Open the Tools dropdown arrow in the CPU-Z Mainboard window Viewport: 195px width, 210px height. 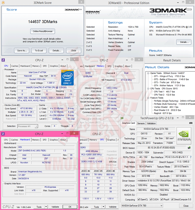coord(46,207)
